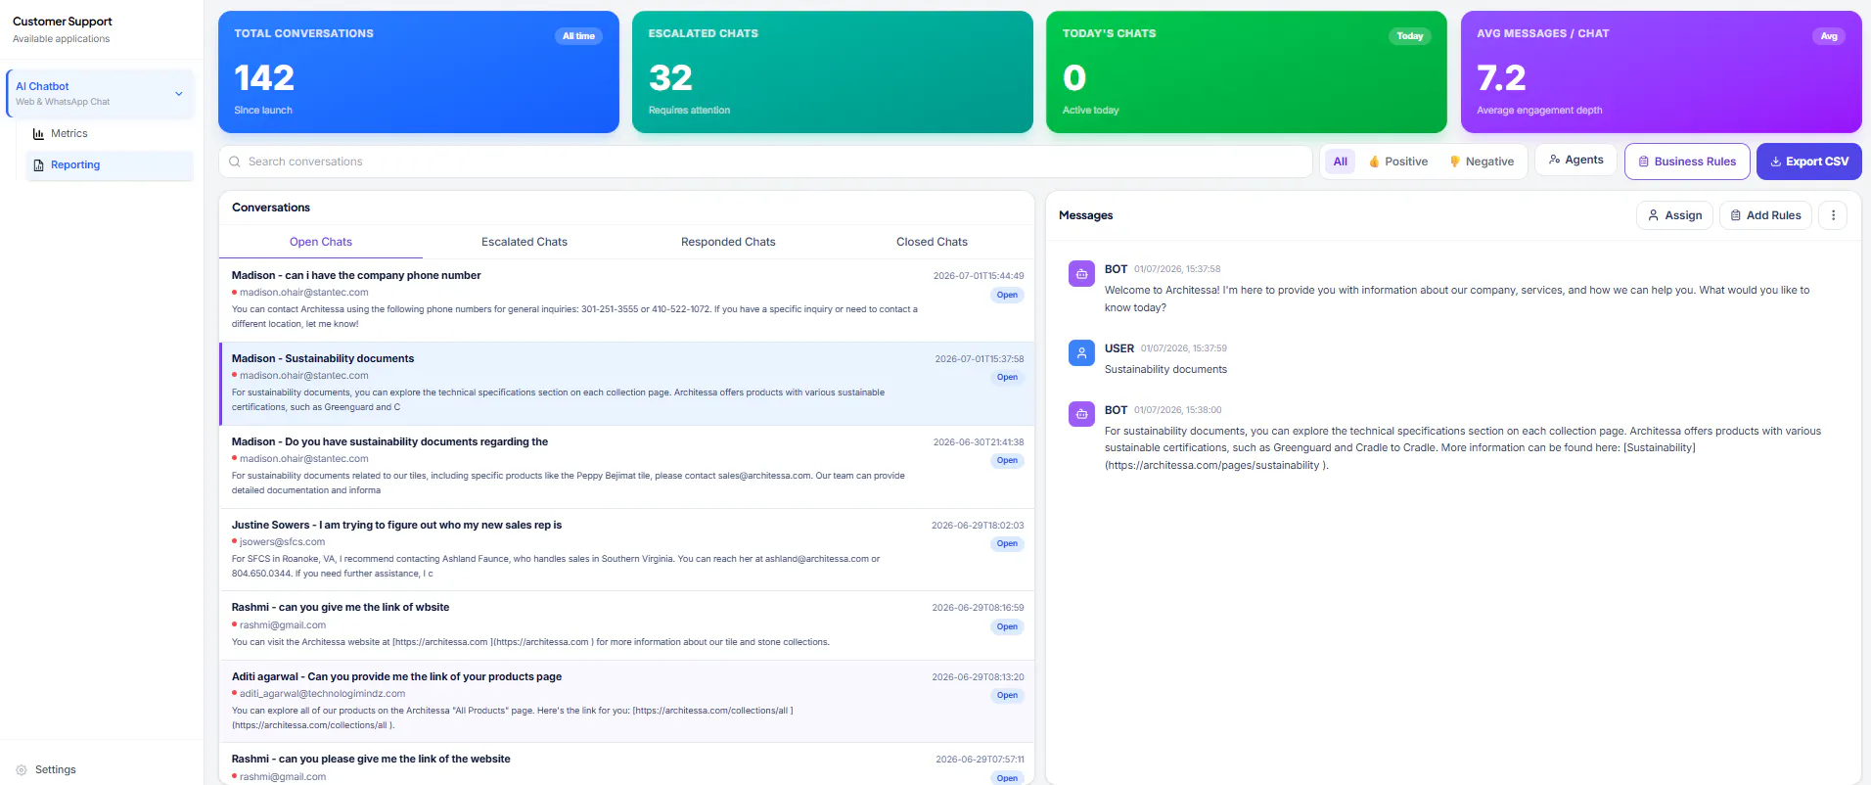Screen dimensions: 1871x785
Task: Click the Business Rules clipboard icon
Action: [1644, 162]
